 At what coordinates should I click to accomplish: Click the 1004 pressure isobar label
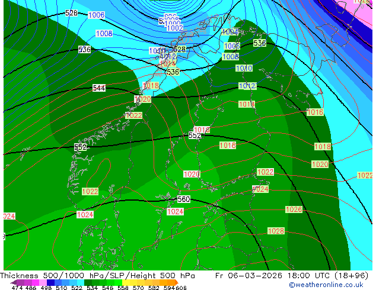(x=230, y=32)
